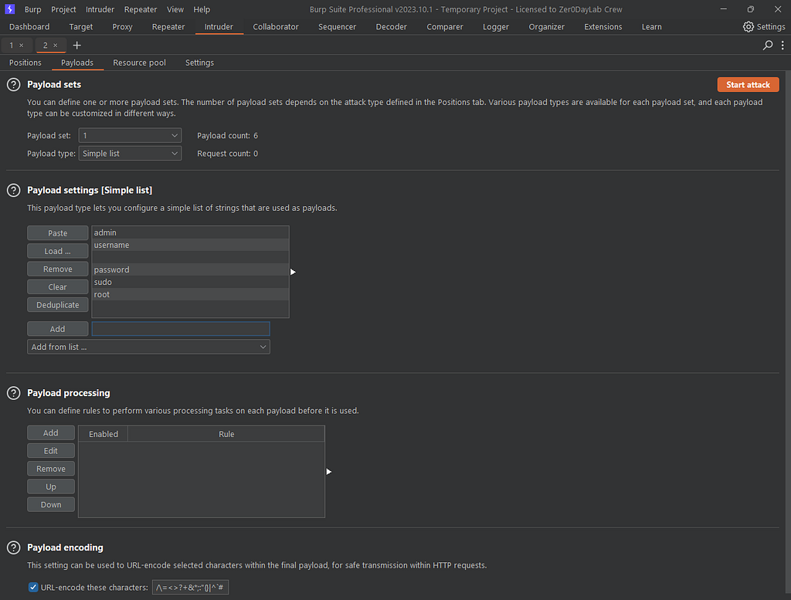Image resolution: width=791 pixels, height=600 pixels.
Task: Open help for Payload processing
Action: point(14,393)
